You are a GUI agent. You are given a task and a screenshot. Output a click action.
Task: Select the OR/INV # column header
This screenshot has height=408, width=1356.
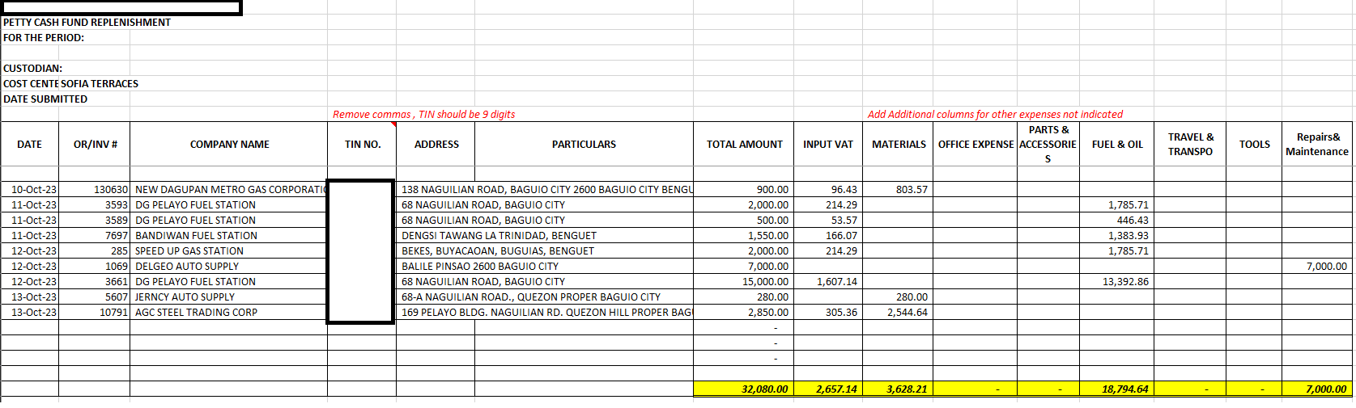pos(95,145)
